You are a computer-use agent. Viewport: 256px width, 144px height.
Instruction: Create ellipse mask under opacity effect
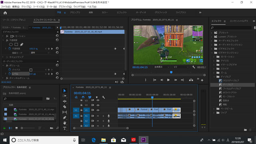(x=11, y=44)
